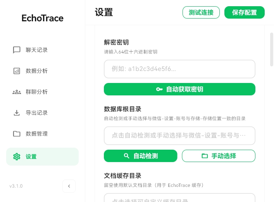The image size is (274, 202).
Task: Open the 导出记录 page
Action: pyautogui.click(x=37, y=113)
